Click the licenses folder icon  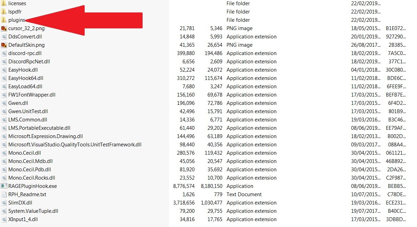tap(4, 3)
